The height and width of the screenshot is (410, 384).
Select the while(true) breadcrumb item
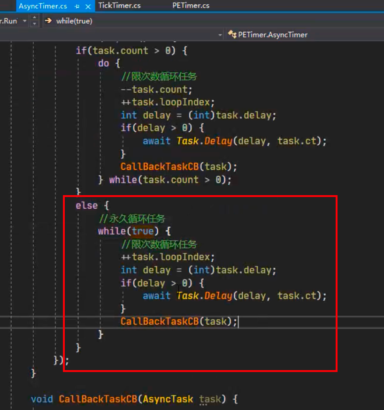point(74,21)
